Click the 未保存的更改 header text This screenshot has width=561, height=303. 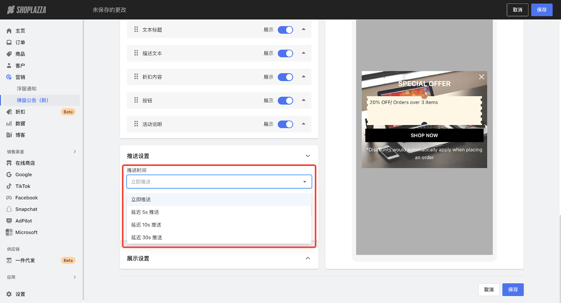(109, 10)
